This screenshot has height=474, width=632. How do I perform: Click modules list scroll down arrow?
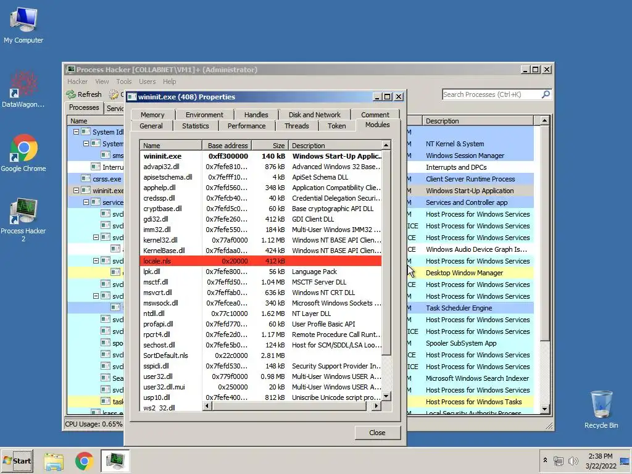(386, 396)
